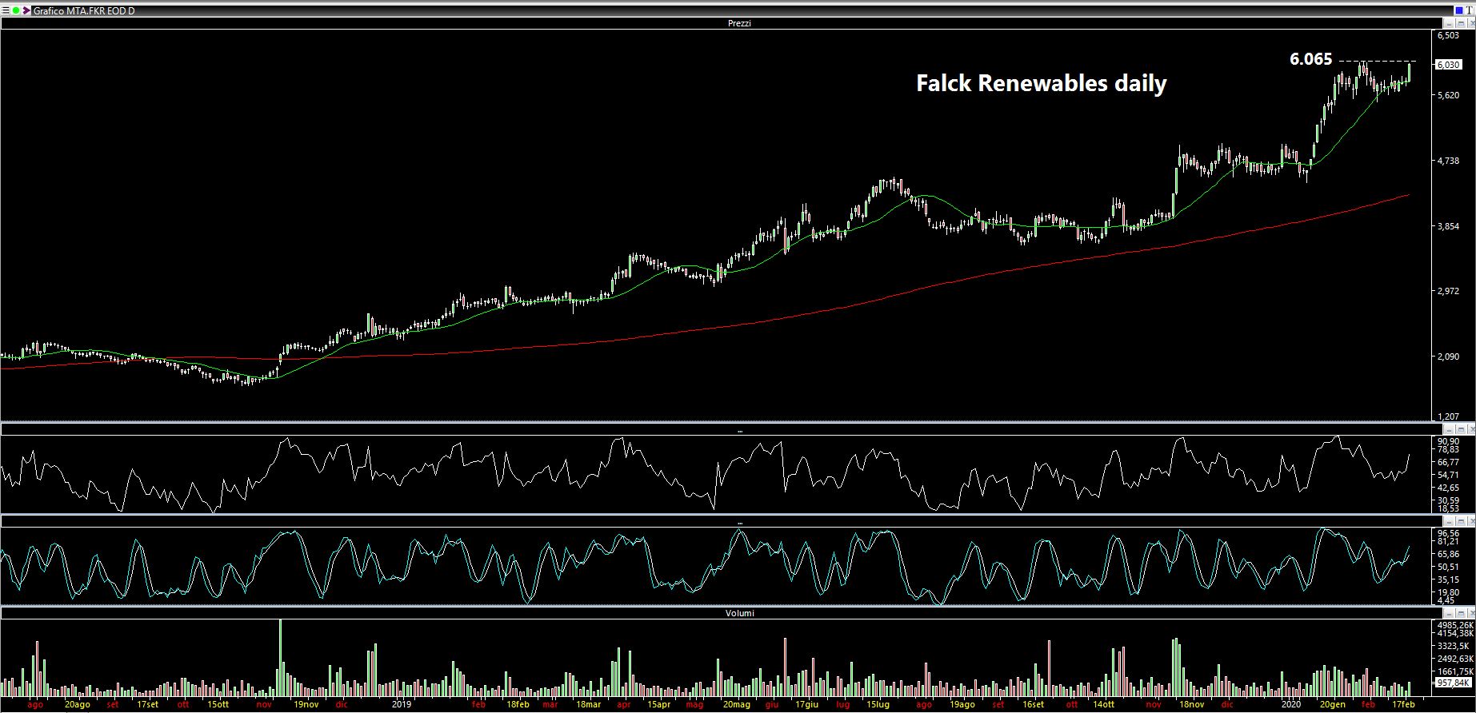Select the T text tool icon
The image size is (1476, 713).
click(1470, 10)
